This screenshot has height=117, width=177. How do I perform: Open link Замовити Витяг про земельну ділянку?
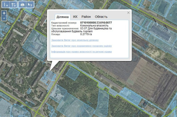(x=75, y=40)
